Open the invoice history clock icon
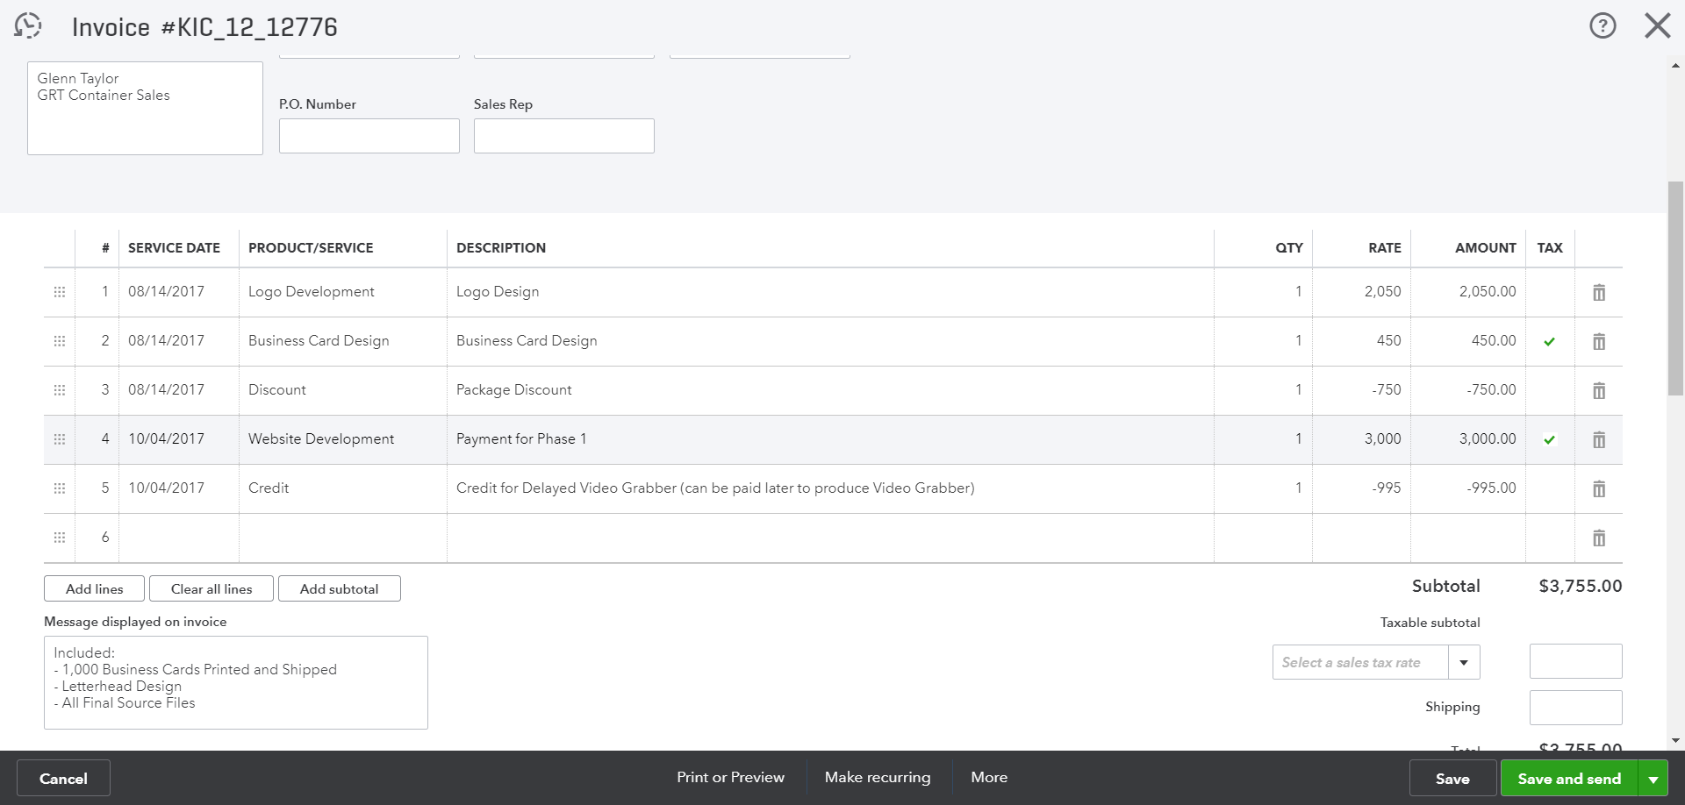Screen dimensions: 1685x805 pos(28,25)
